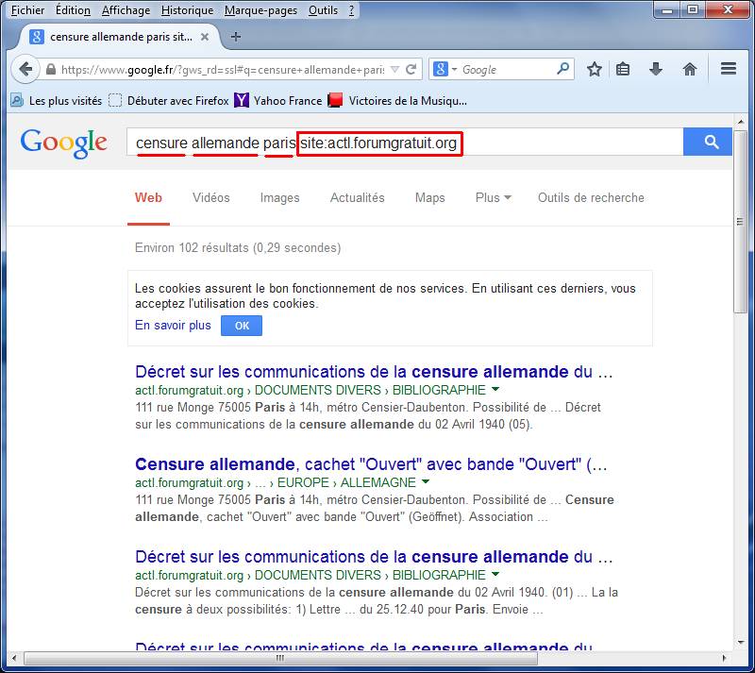The image size is (755, 673).
Task: Expand the arrow after ALLEMAGNE breadcrumb
Action: pyautogui.click(x=426, y=481)
